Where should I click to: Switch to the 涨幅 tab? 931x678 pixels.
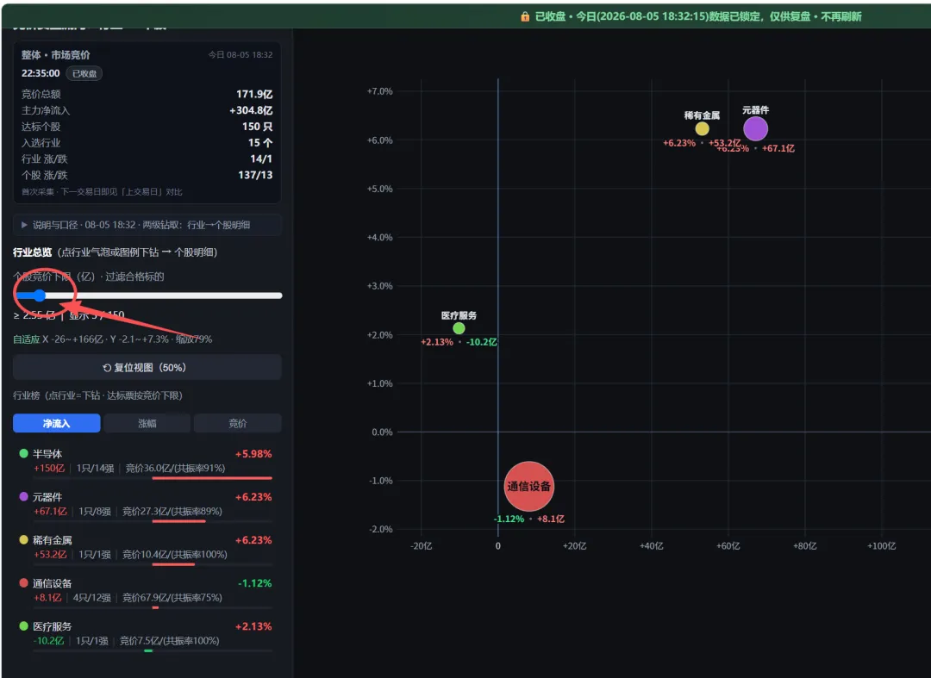click(x=147, y=423)
